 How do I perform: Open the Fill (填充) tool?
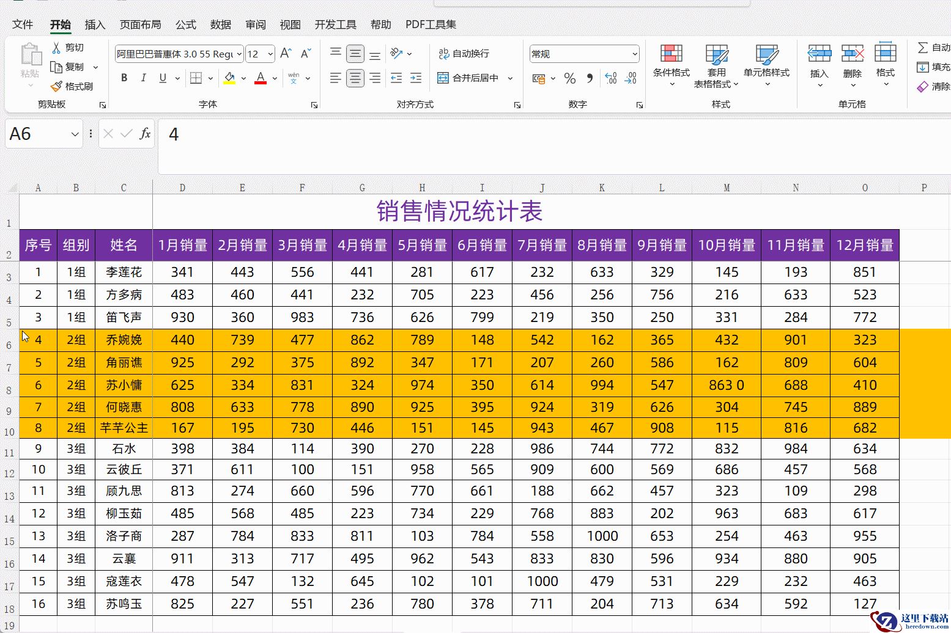click(933, 67)
